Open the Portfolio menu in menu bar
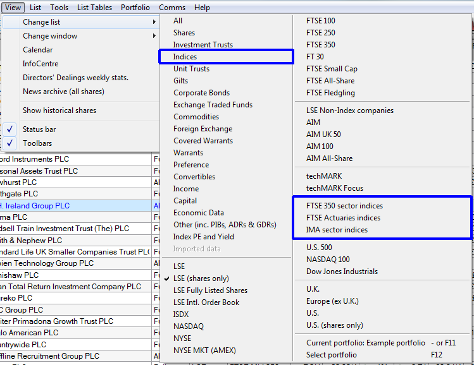This screenshot has height=365, width=474. point(135,8)
